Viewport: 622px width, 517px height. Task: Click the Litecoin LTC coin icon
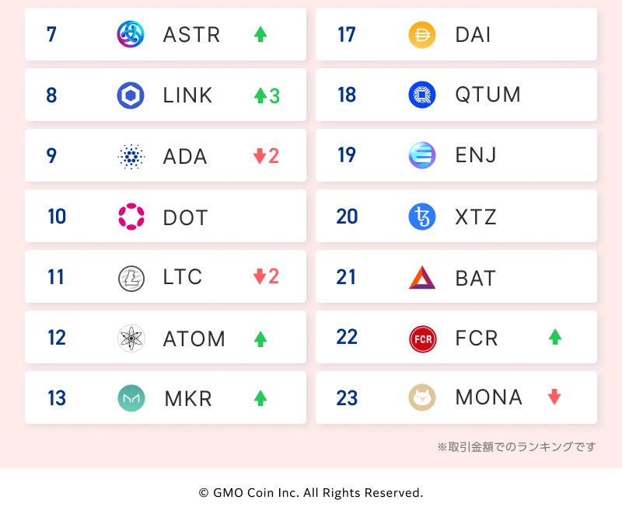tap(131, 277)
